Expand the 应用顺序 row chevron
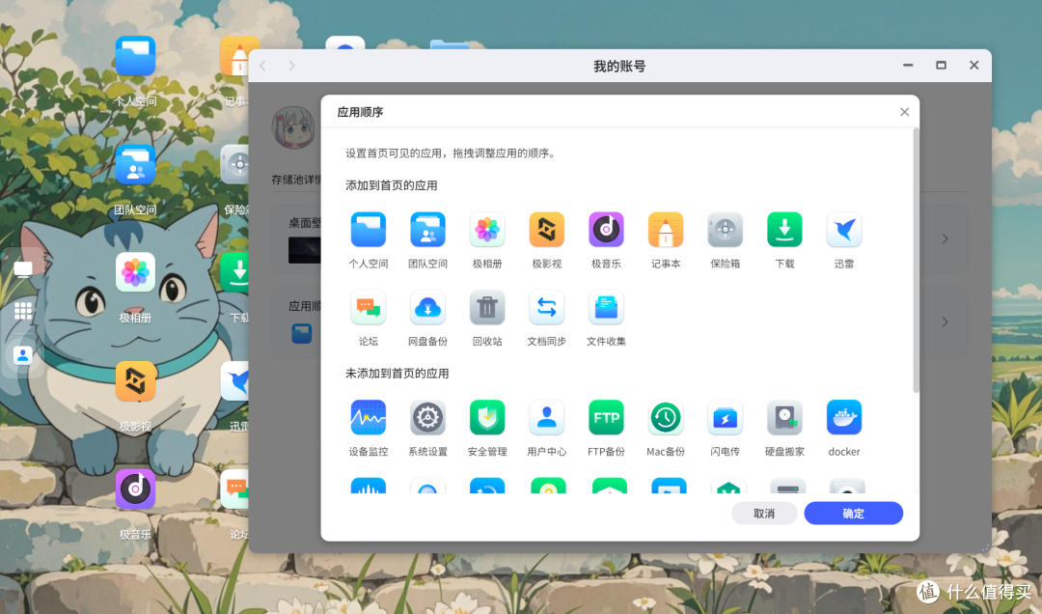The image size is (1042, 614). pyautogui.click(x=945, y=322)
